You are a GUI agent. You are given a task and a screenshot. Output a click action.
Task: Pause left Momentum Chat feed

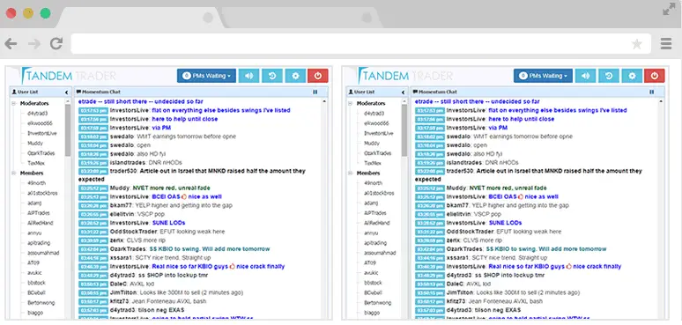pyautogui.click(x=315, y=92)
